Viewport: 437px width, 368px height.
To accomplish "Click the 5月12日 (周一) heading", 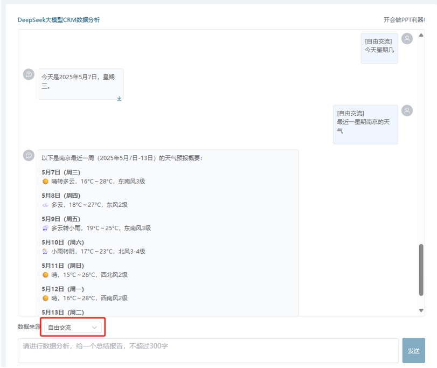I will pos(63,289).
